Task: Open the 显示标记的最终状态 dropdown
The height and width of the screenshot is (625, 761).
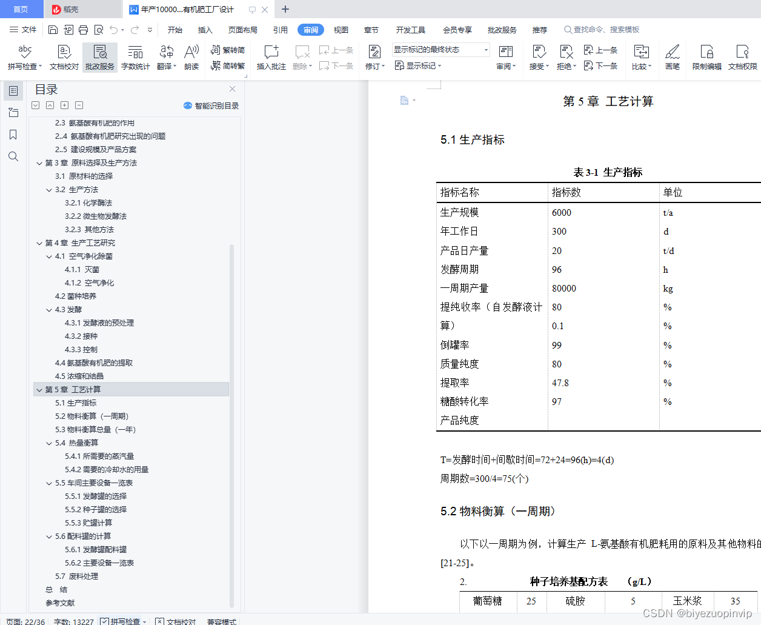Action: coord(440,50)
